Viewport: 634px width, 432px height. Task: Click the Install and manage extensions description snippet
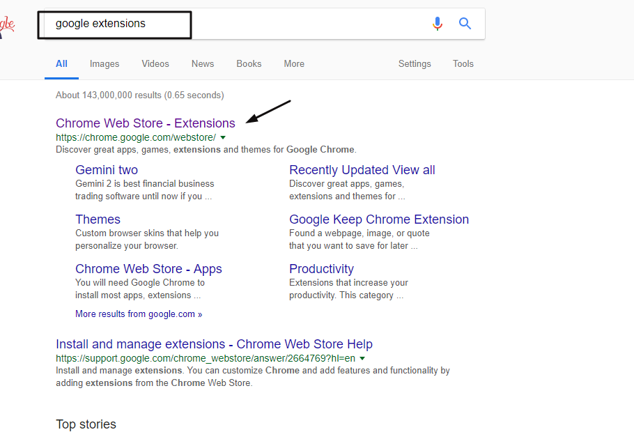pyautogui.click(x=253, y=376)
